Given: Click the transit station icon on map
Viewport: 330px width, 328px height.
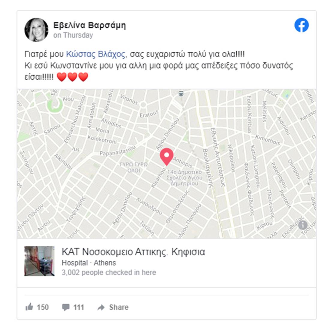Looking at the screenshot, I should coord(181,93).
